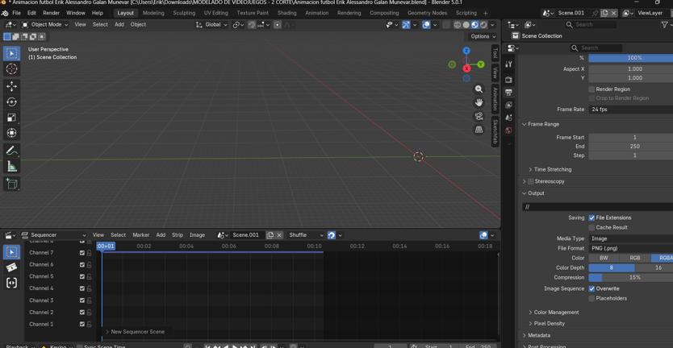
Task: Open the File Format PNG dropdown
Action: tap(630, 249)
